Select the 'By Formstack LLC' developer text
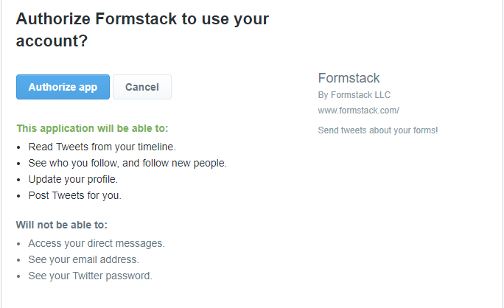 coord(354,95)
